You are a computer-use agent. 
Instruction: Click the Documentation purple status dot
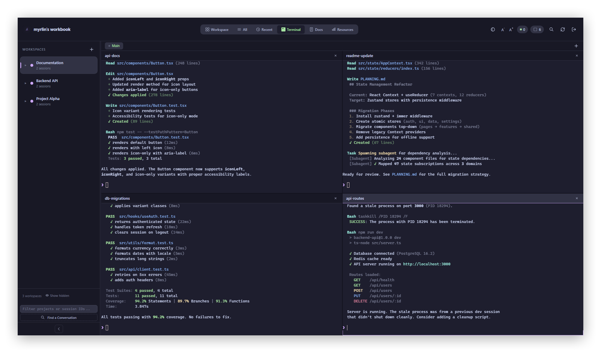point(32,65)
